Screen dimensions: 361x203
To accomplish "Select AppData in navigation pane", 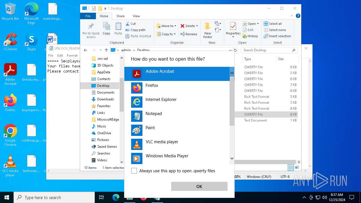I will coord(101,72).
